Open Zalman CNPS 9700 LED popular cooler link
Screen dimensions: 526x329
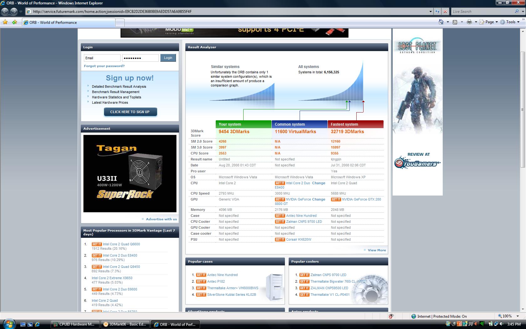pyautogui.click(x=328, y=275)
